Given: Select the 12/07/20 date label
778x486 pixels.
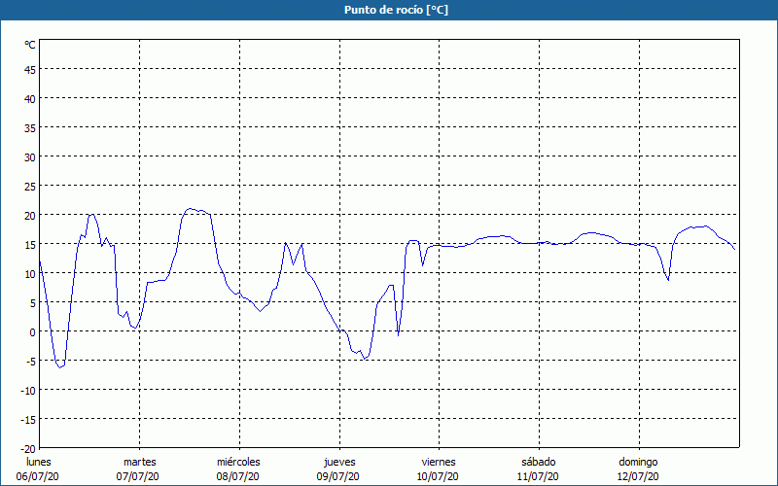Looking at the screenshot, I should (x=638, y=476).
